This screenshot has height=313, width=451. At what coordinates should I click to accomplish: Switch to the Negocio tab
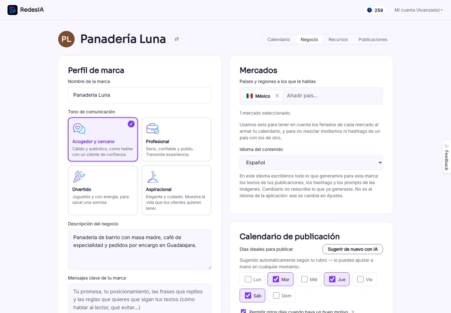tap(309, 39)
